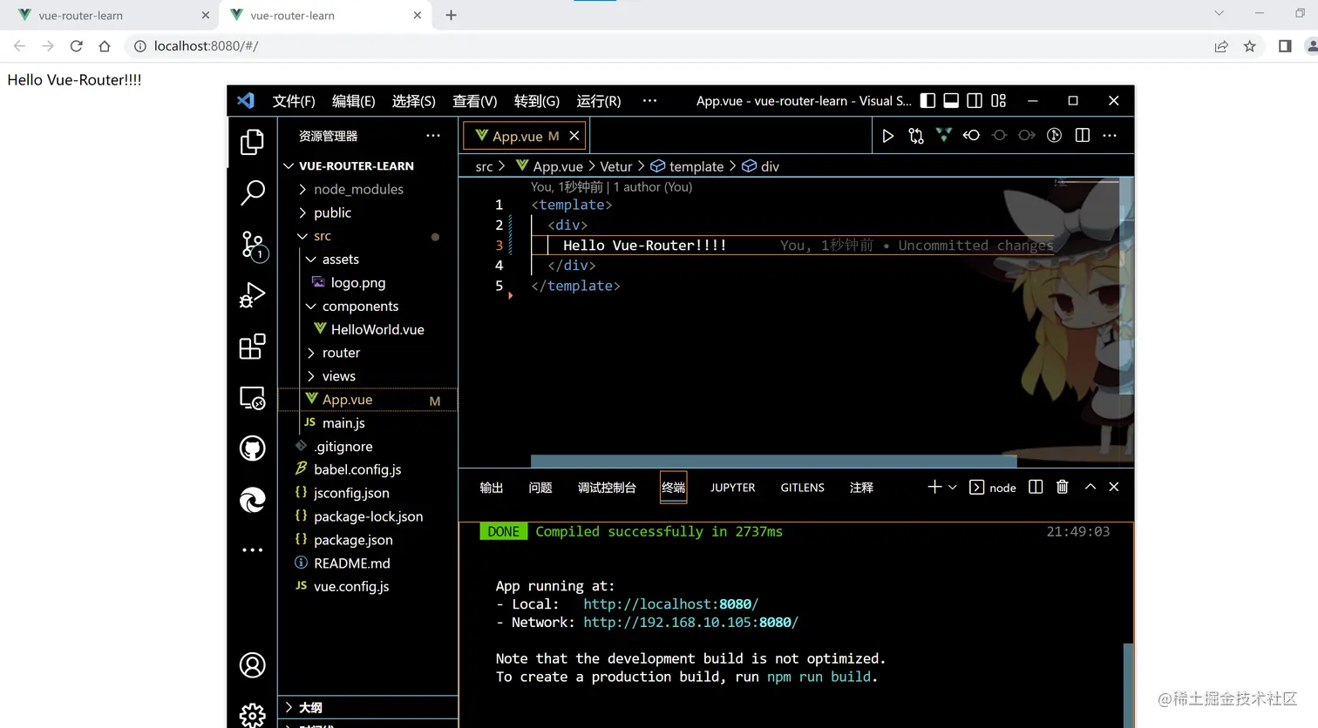1318x728 pixels.
Task: Expand the node_modules folder
Action: click(358, 189)
